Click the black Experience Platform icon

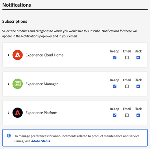pos(18,113)
